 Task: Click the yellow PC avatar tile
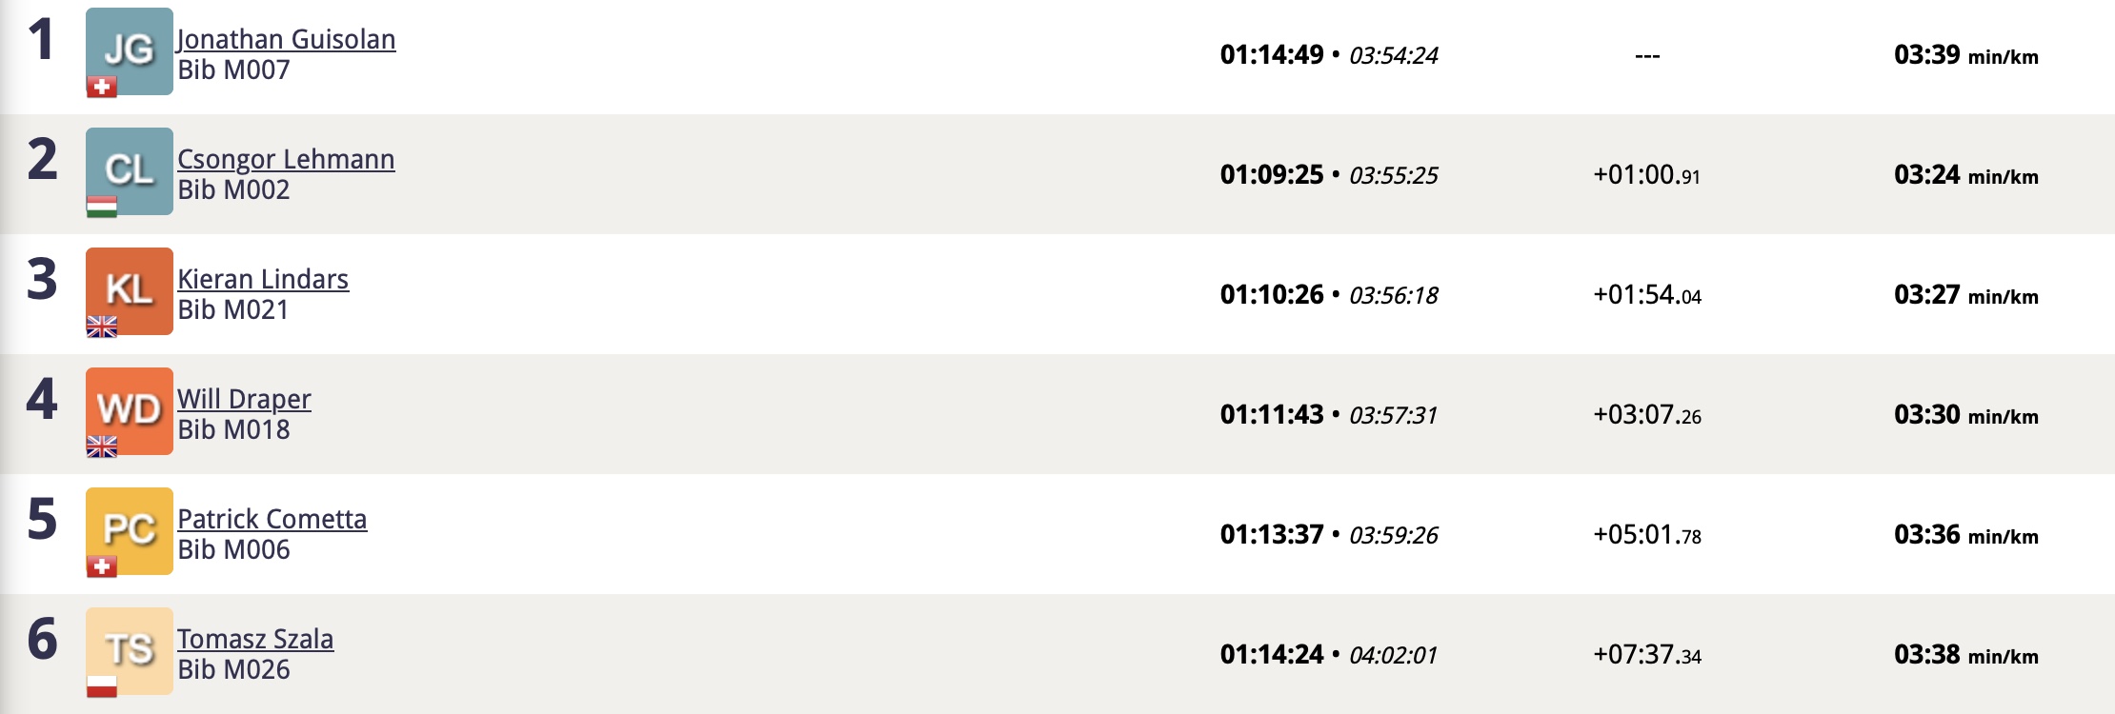pos(130,531)
